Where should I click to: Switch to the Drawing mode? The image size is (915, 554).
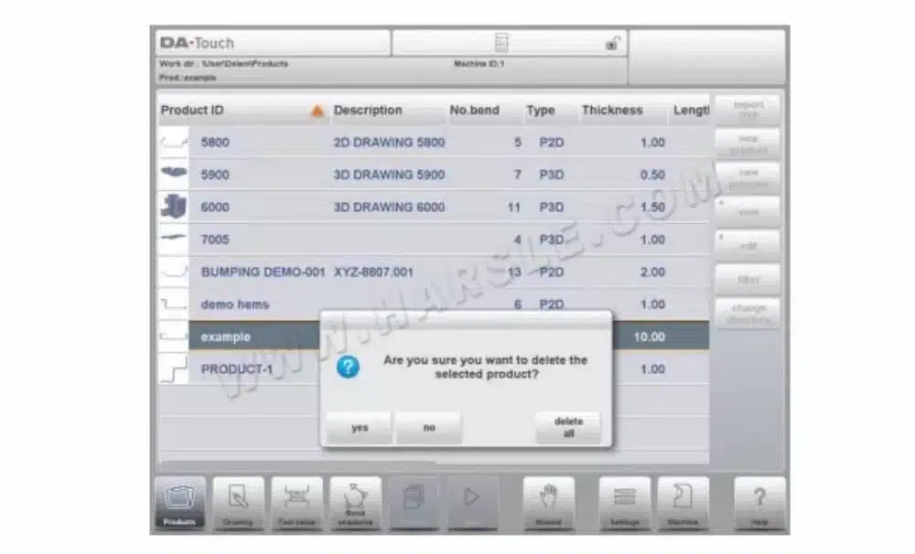[x=238, y=503]
